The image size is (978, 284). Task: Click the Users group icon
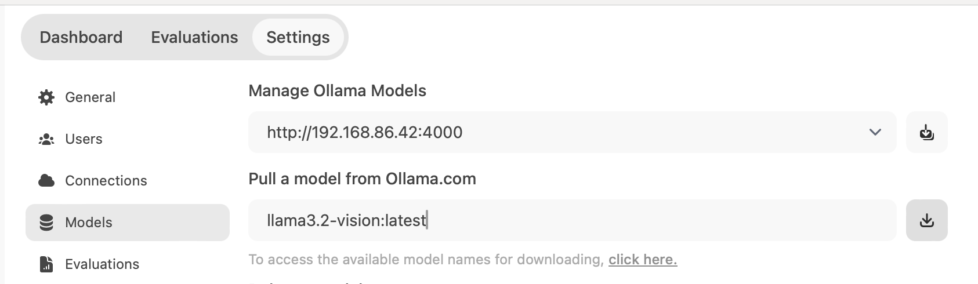(x=46, y=139)
